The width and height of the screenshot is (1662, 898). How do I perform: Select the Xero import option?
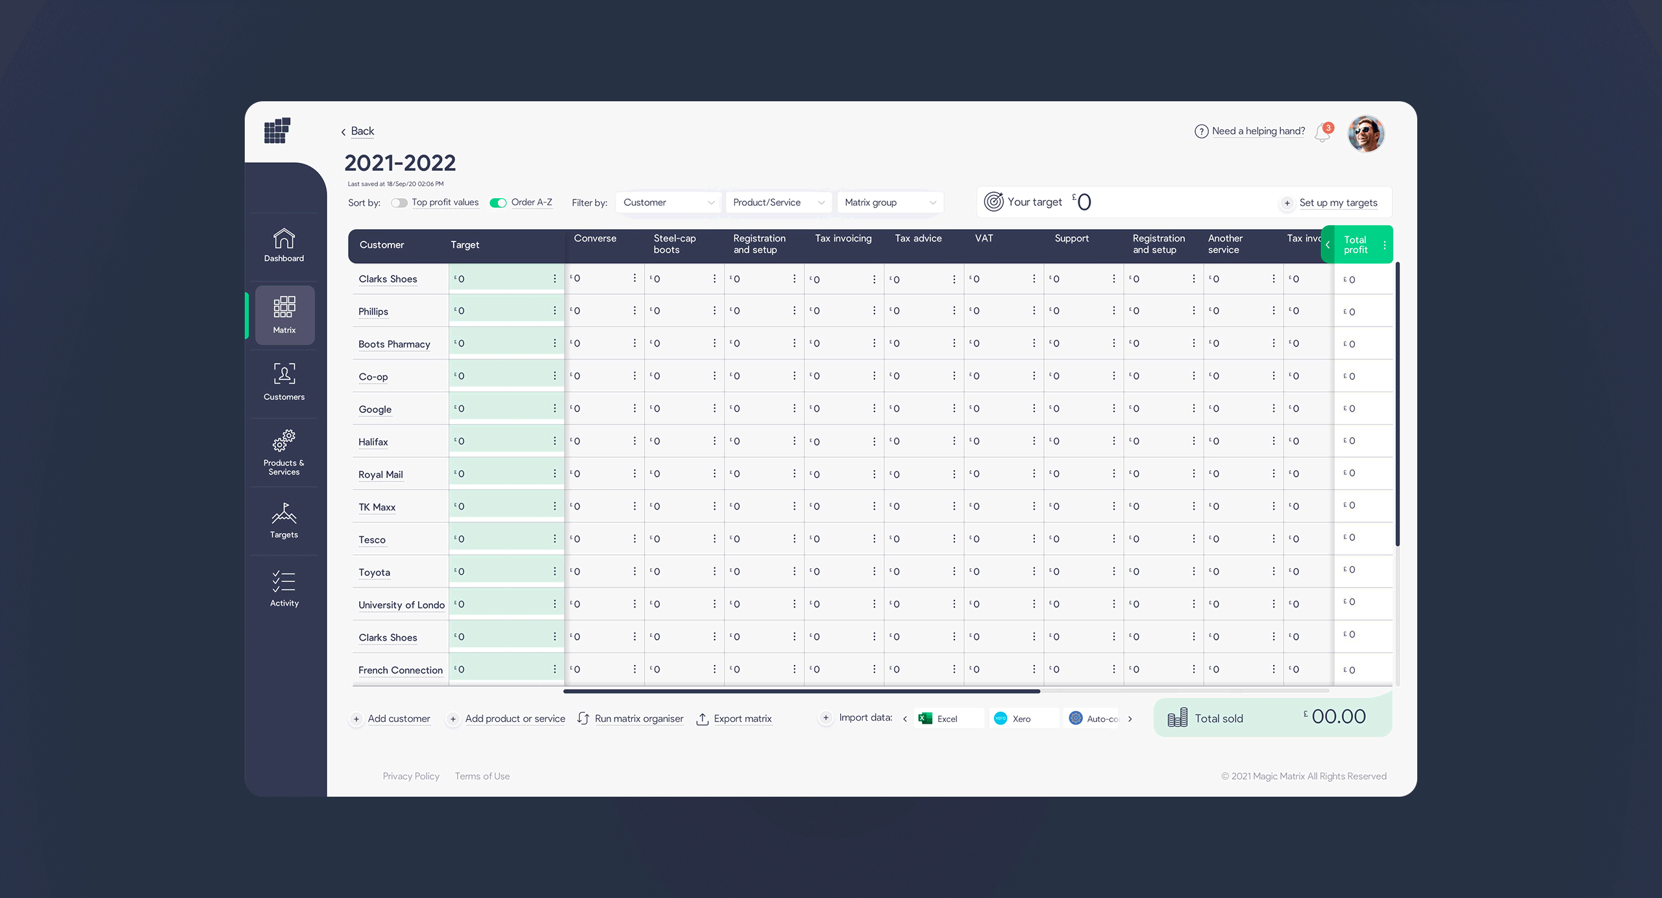[x=1021, y=719]
